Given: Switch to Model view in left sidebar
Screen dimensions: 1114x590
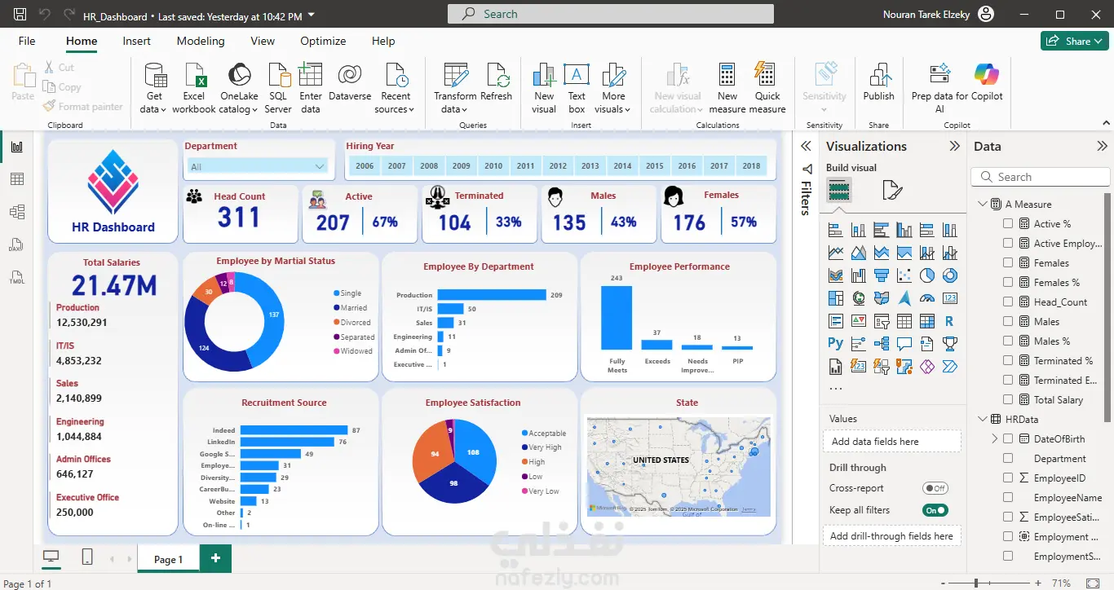Looking at the screenshot, I should [x=17, y=212].
